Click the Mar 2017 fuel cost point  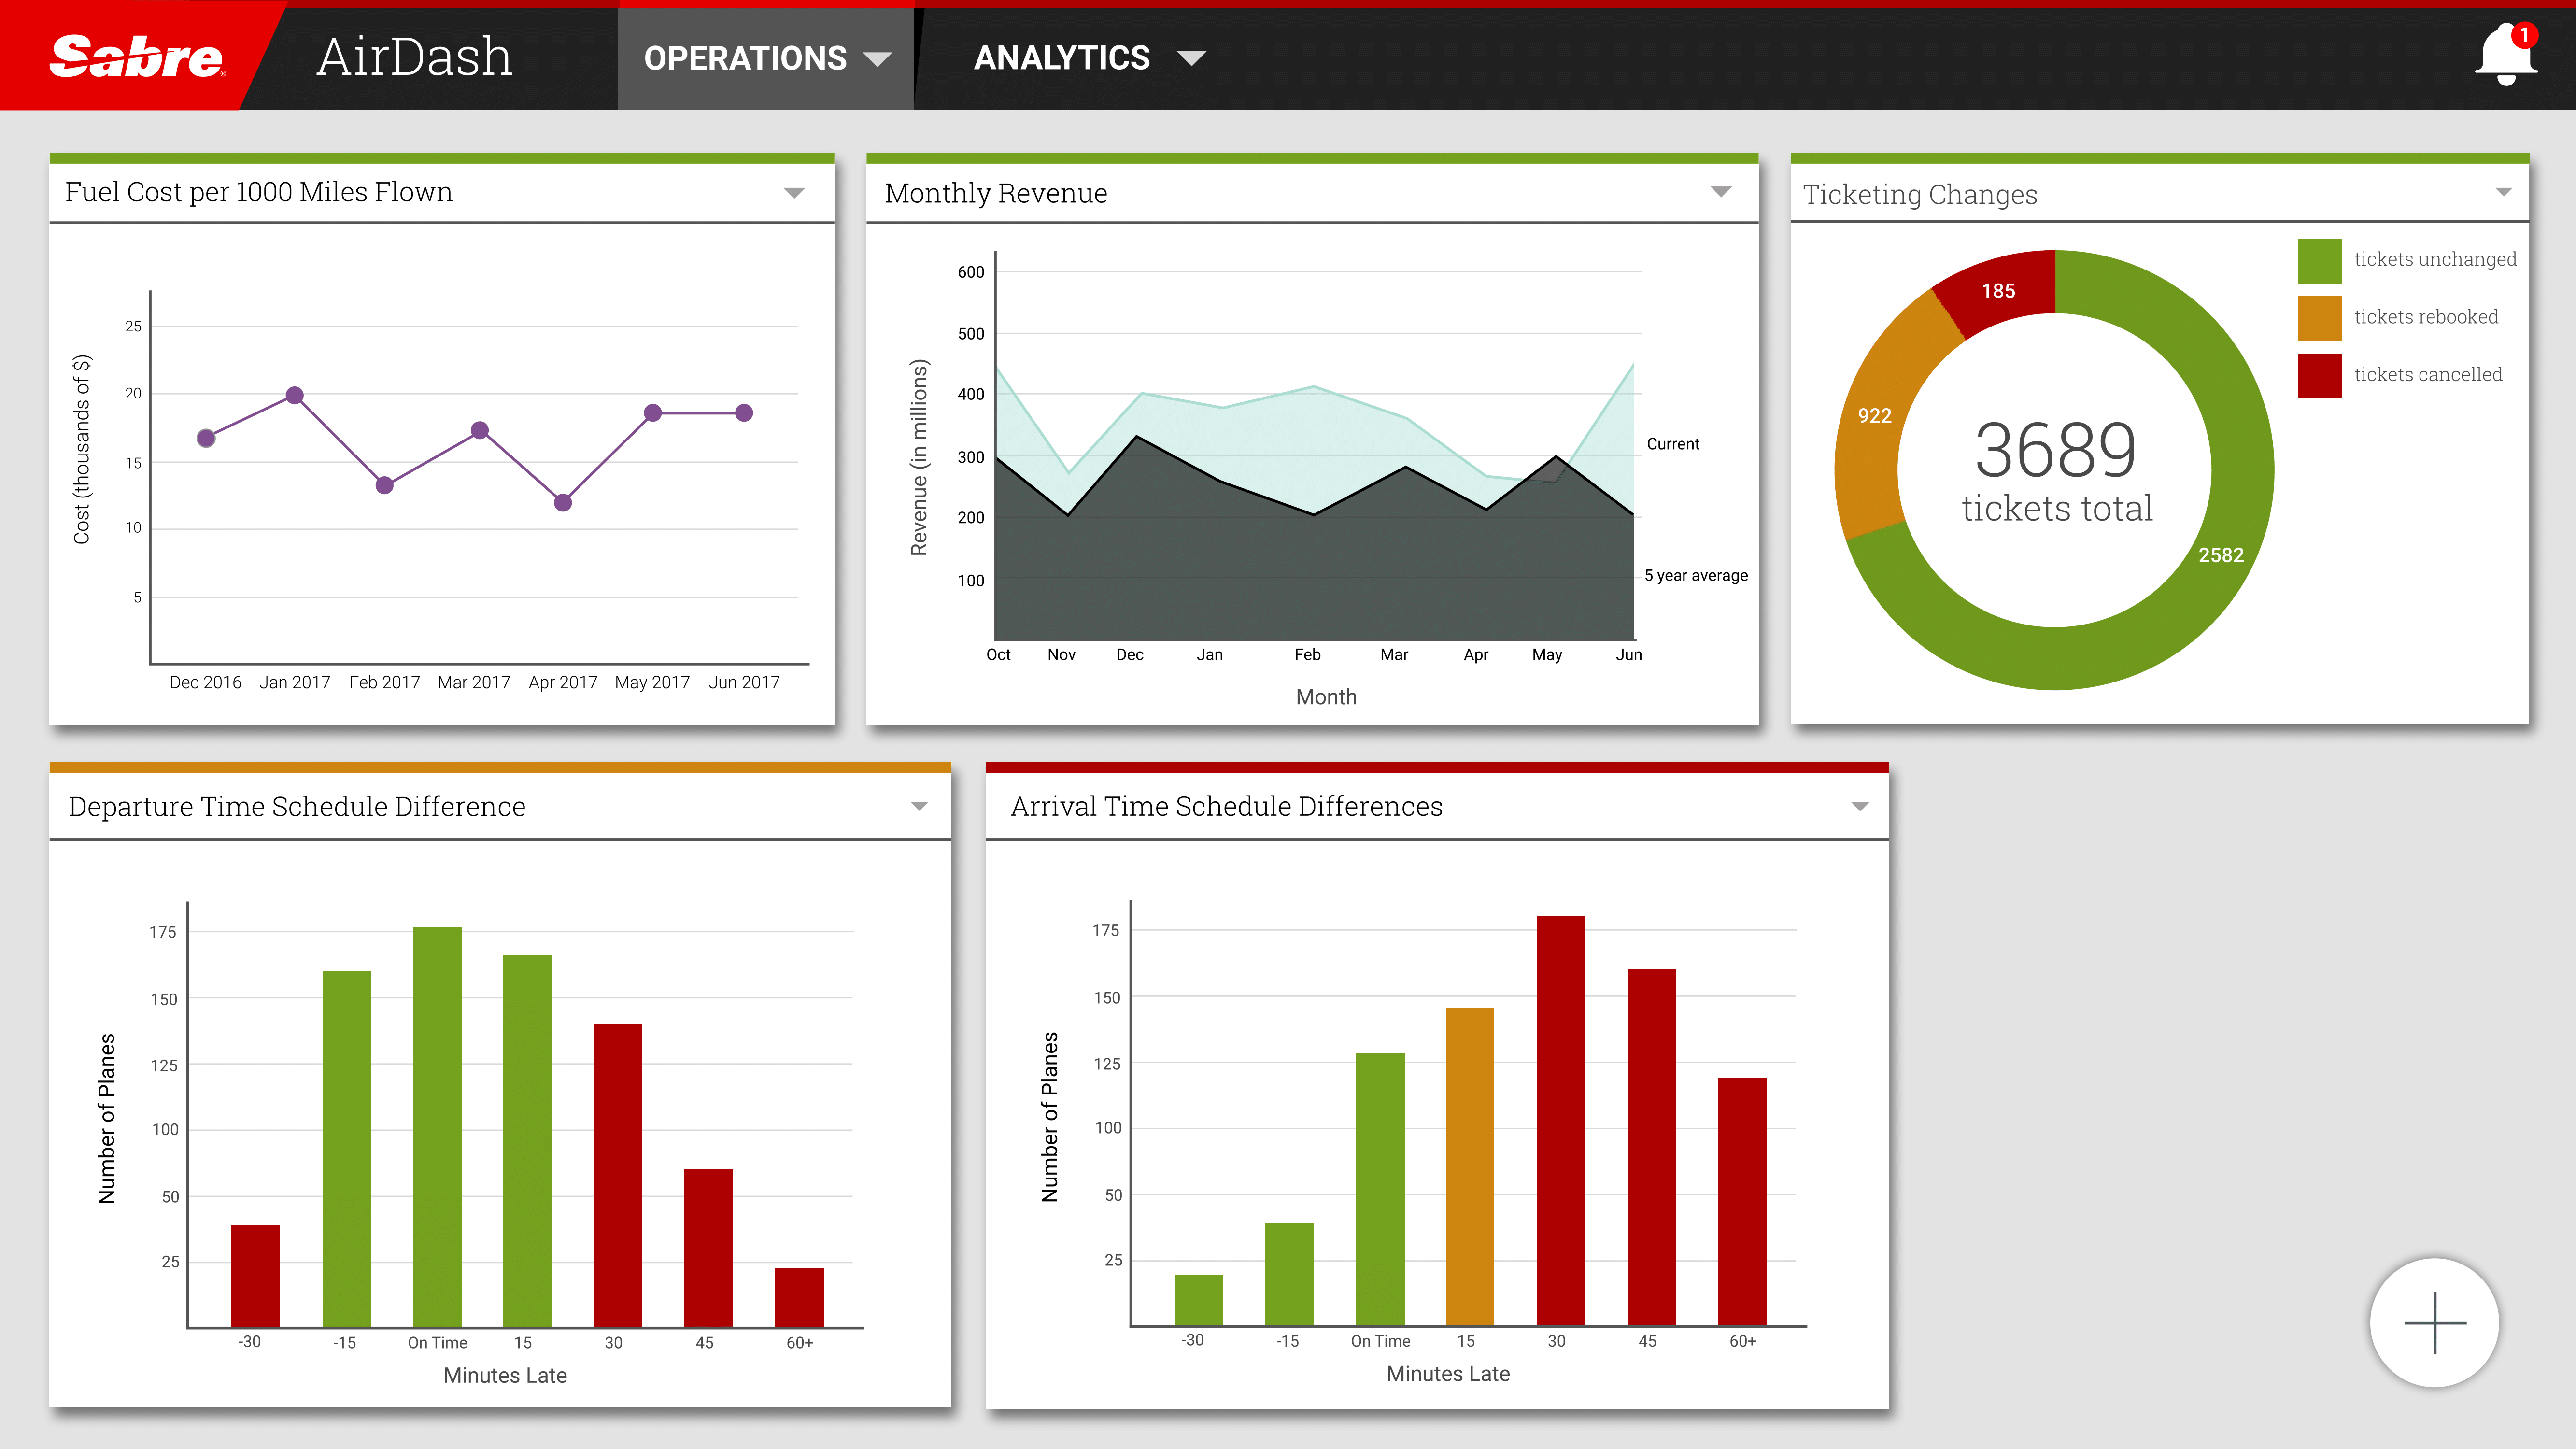[480, 430]
